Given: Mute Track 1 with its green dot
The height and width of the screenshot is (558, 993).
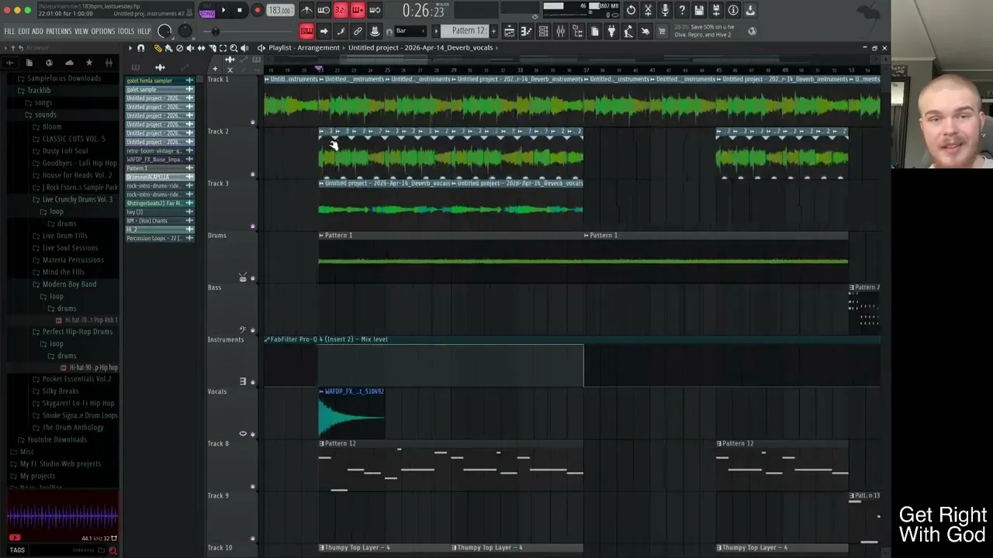Looking at the screenshot, I should [x=253, y=122].
